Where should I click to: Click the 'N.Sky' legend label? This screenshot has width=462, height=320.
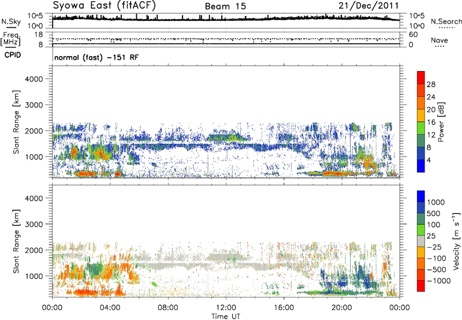11,22
